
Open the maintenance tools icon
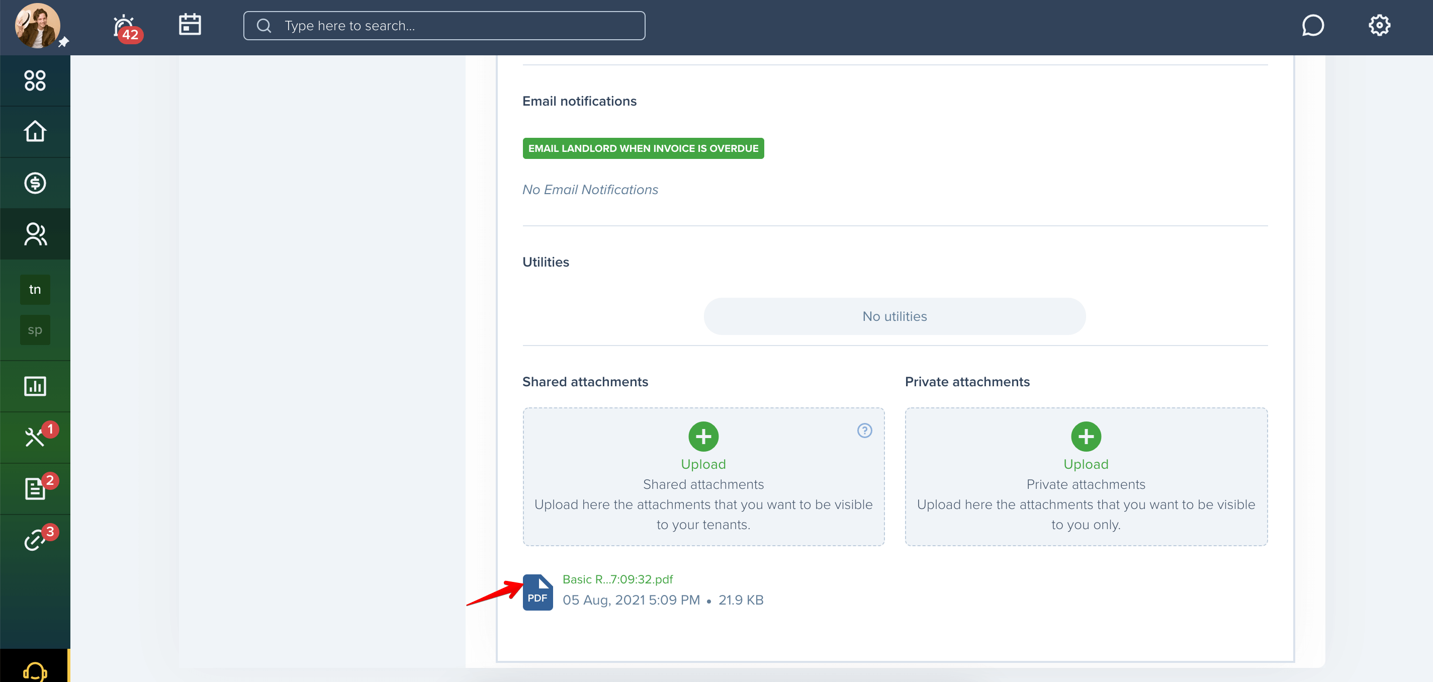35,437
